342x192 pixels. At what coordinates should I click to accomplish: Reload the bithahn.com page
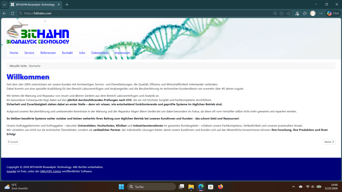point(12,13)
